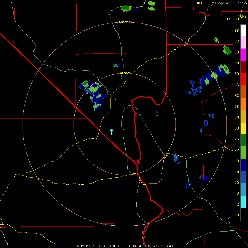Select the medium blue 18 kft legend swatch
248x248 pixels.
click(243, 177)
